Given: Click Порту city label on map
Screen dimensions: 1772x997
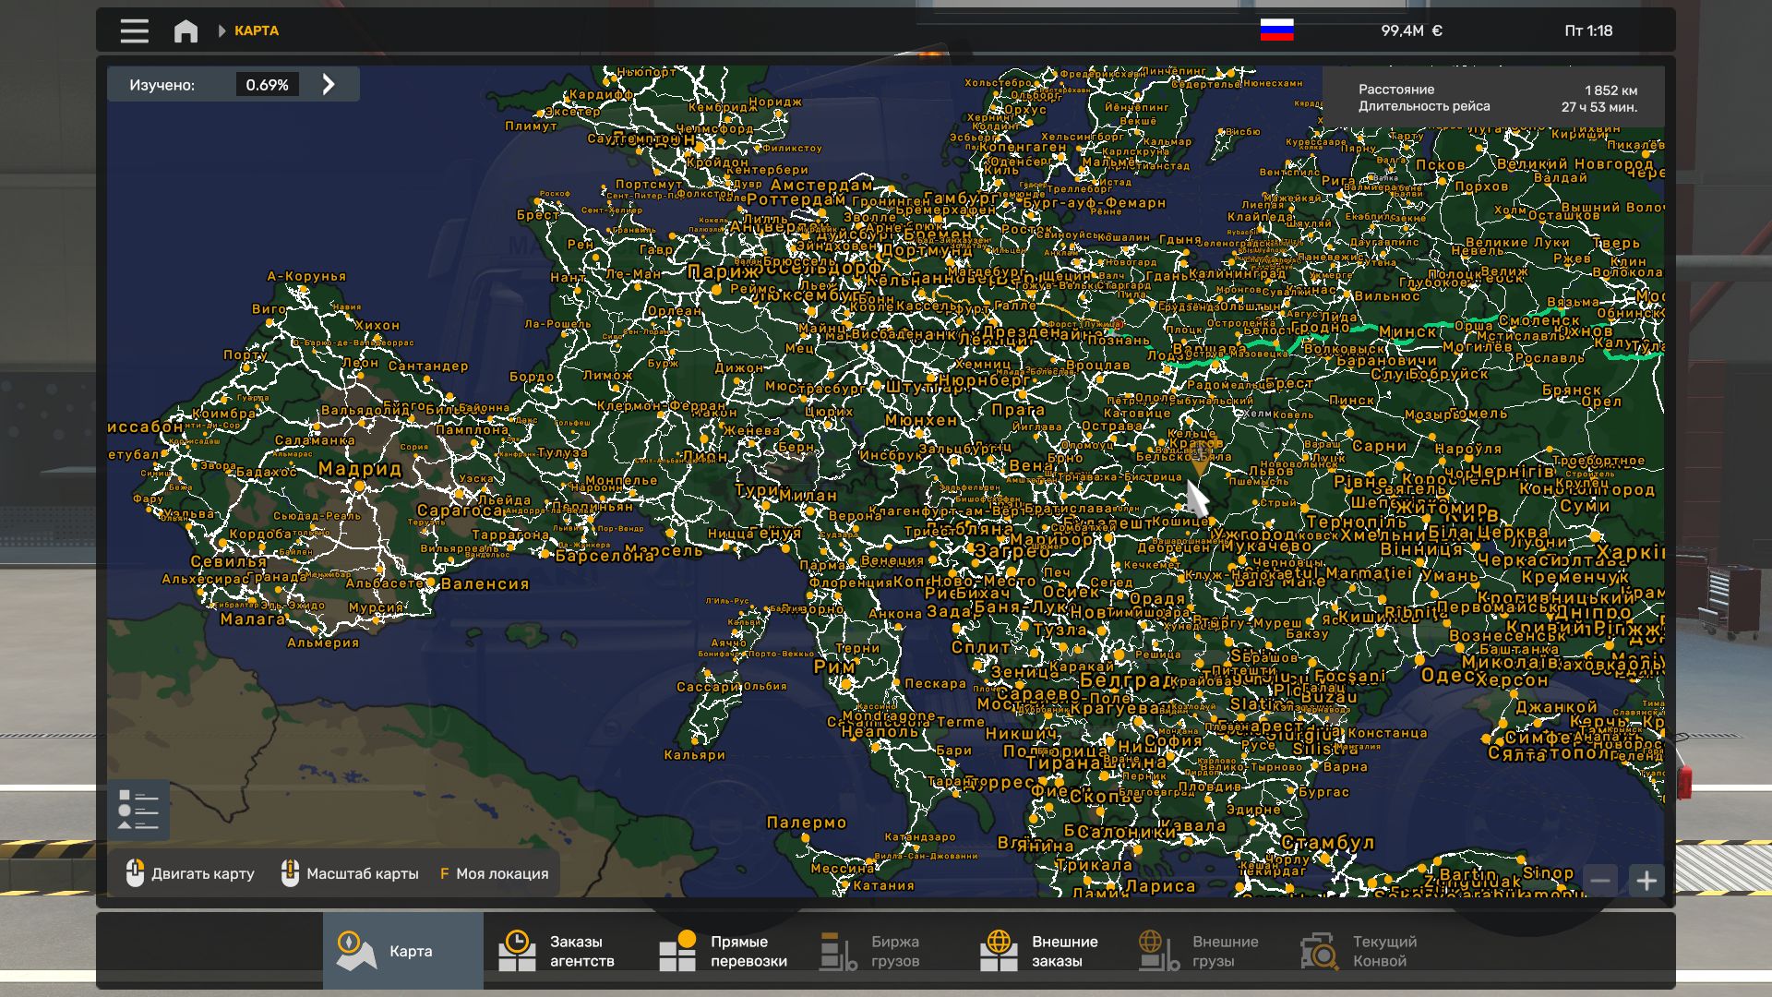Looking at the screenshot, I should pos(245,354).
